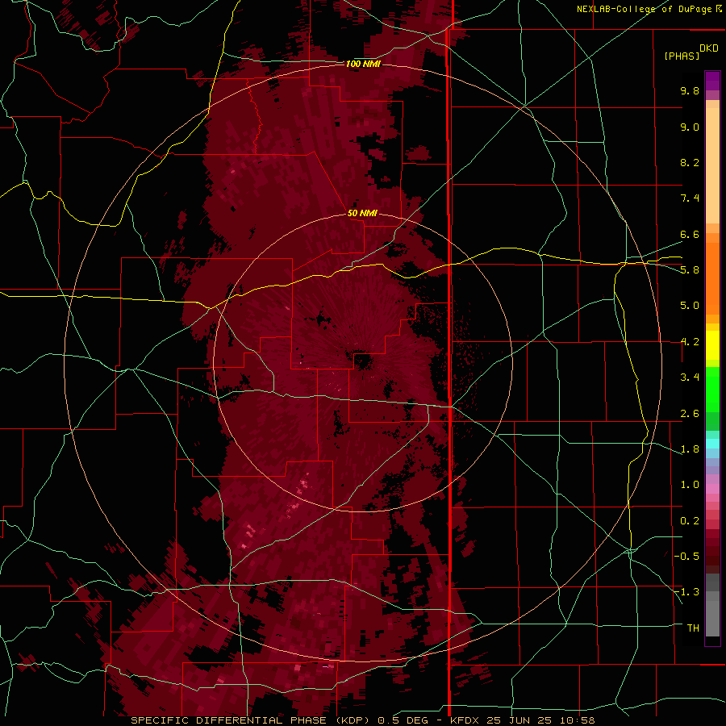Select the 4.2 legend value

pyautogui.click(x=690, y=342)
